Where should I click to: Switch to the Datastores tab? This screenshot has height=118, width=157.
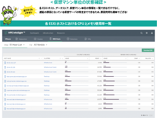coord(72,39)
